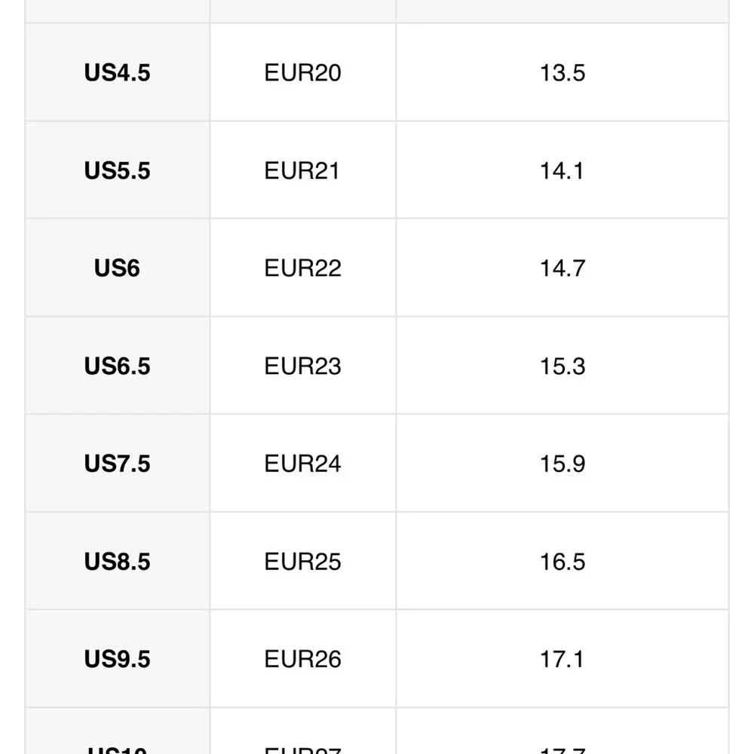
Task: Select the EUR24 cell
Action: click(x=302, y=464)
